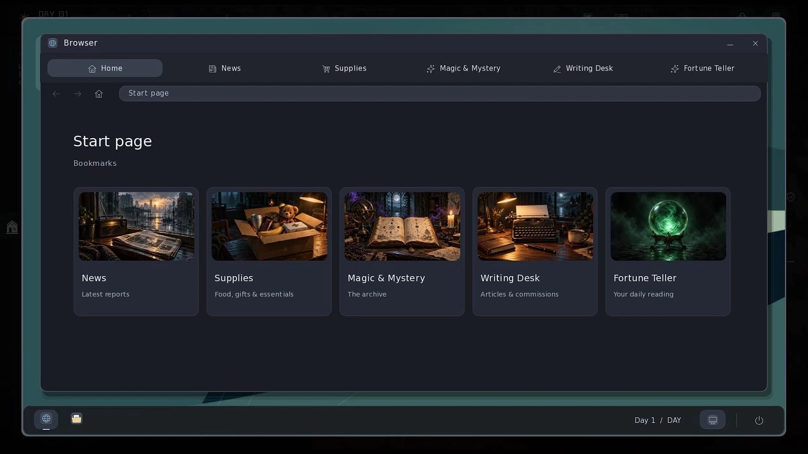Click the house icon on left desktop edge

coord(12,227)
